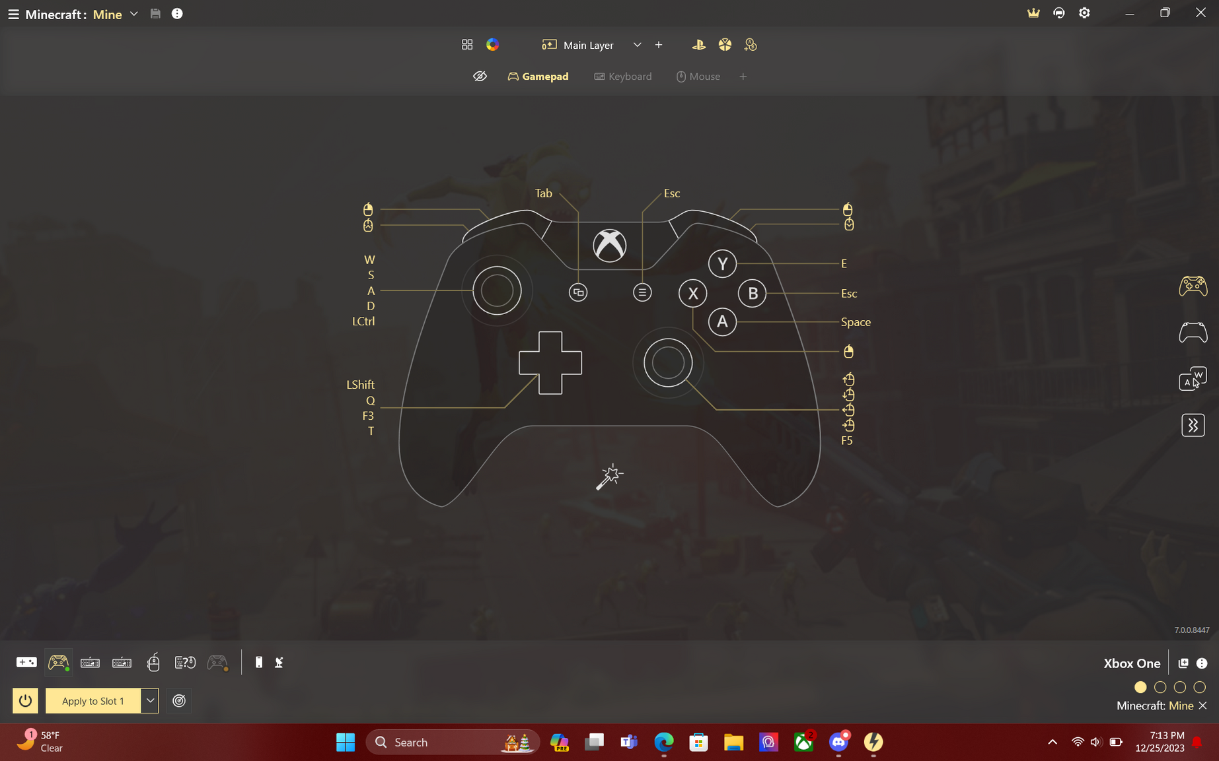The height and width of the screenshot is (761, 1219).
Task: Select the second slot radio circle
Action: 1160,687
